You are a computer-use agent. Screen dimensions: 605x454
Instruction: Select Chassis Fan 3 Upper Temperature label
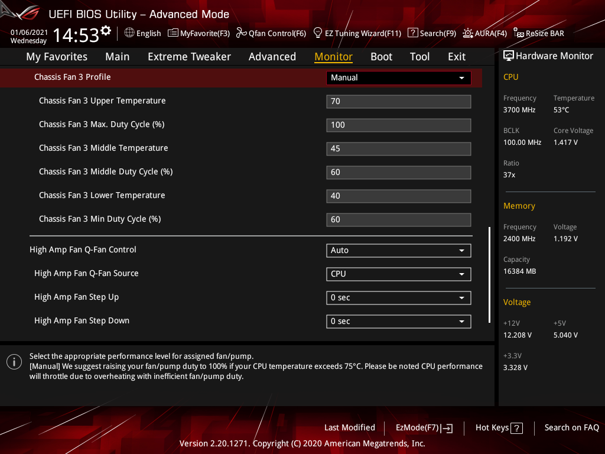[102, 100]
